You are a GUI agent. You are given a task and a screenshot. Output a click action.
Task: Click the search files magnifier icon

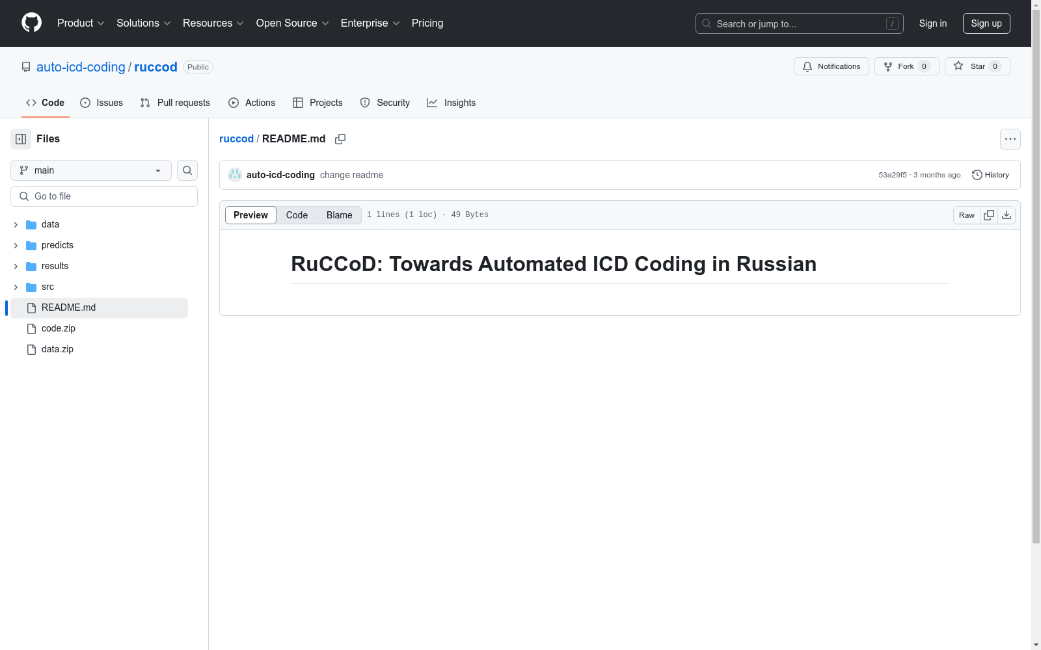point(187,170)
